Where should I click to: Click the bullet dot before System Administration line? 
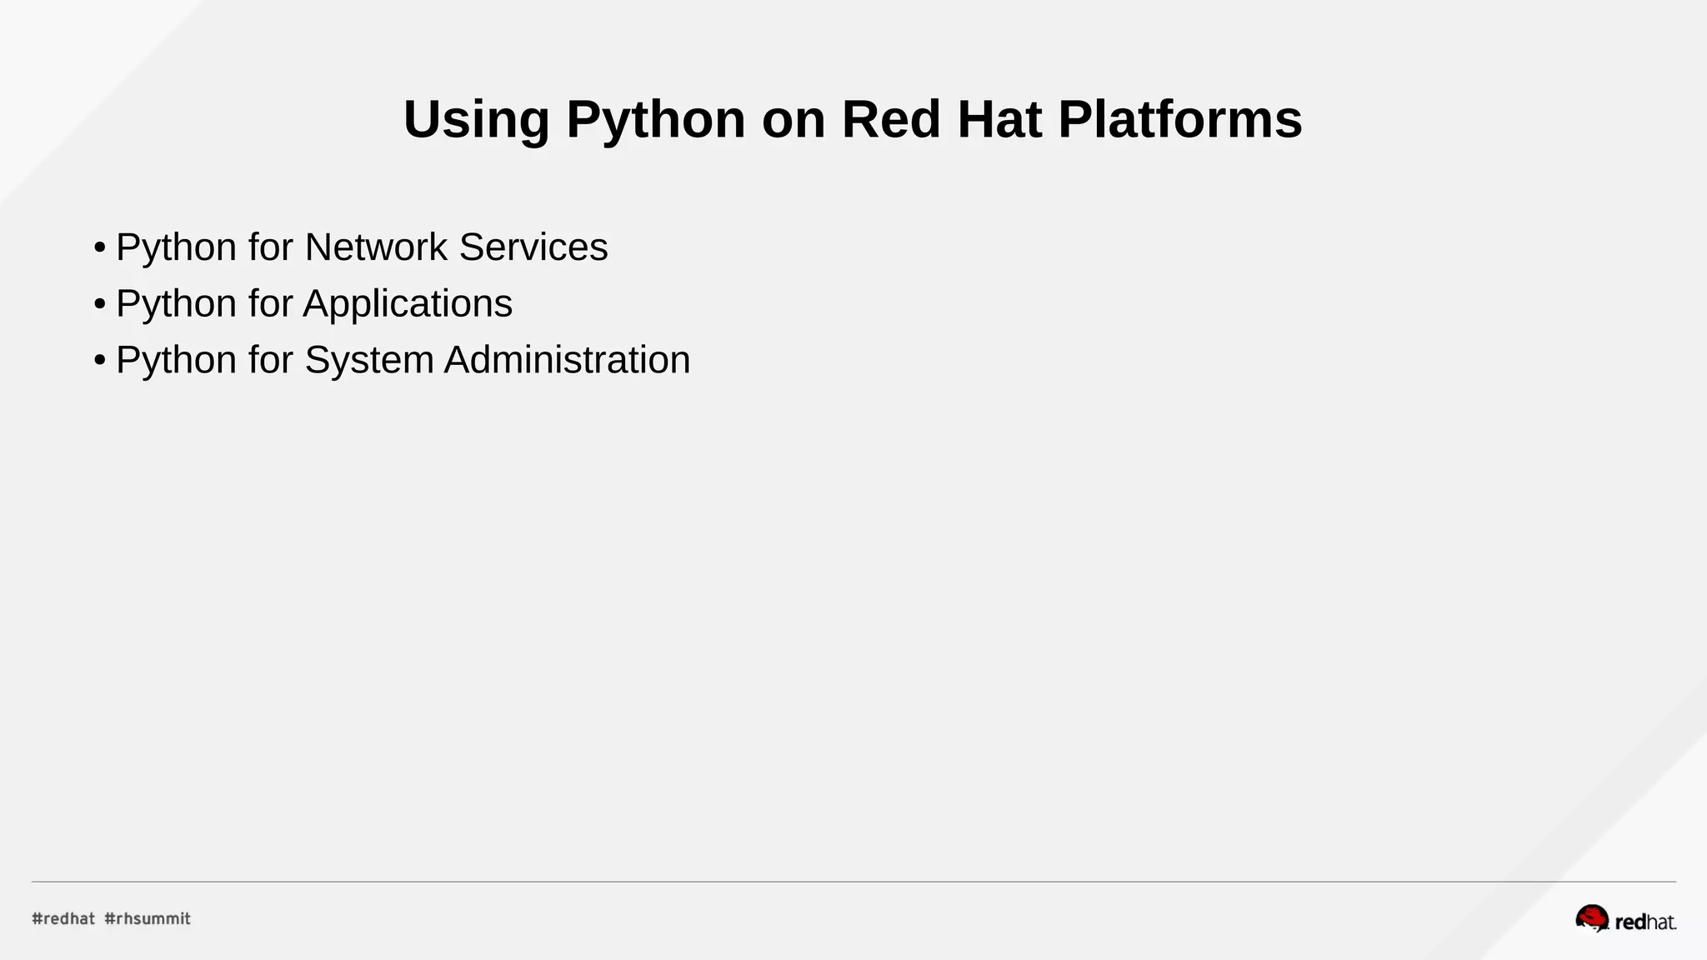point(99,362)
